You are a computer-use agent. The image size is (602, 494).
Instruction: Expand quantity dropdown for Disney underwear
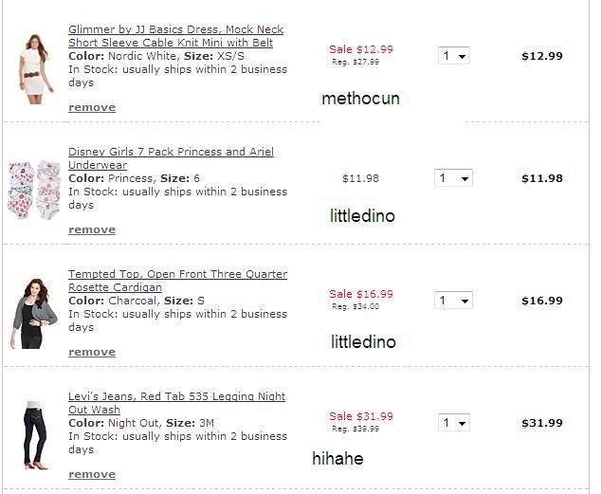[x=454, y=178]
